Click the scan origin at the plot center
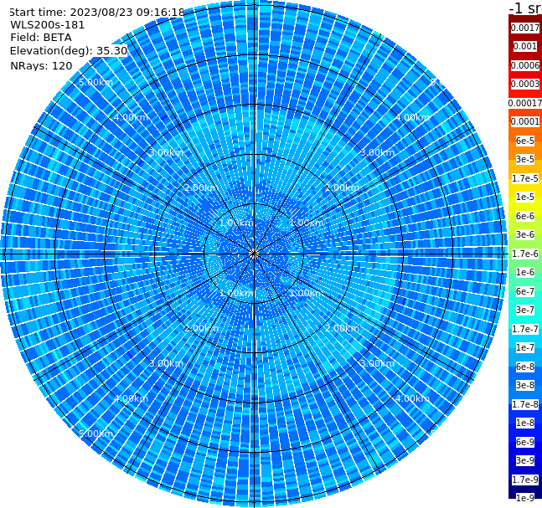The width and height of the screenshot is (542, 508). [254, 254]
